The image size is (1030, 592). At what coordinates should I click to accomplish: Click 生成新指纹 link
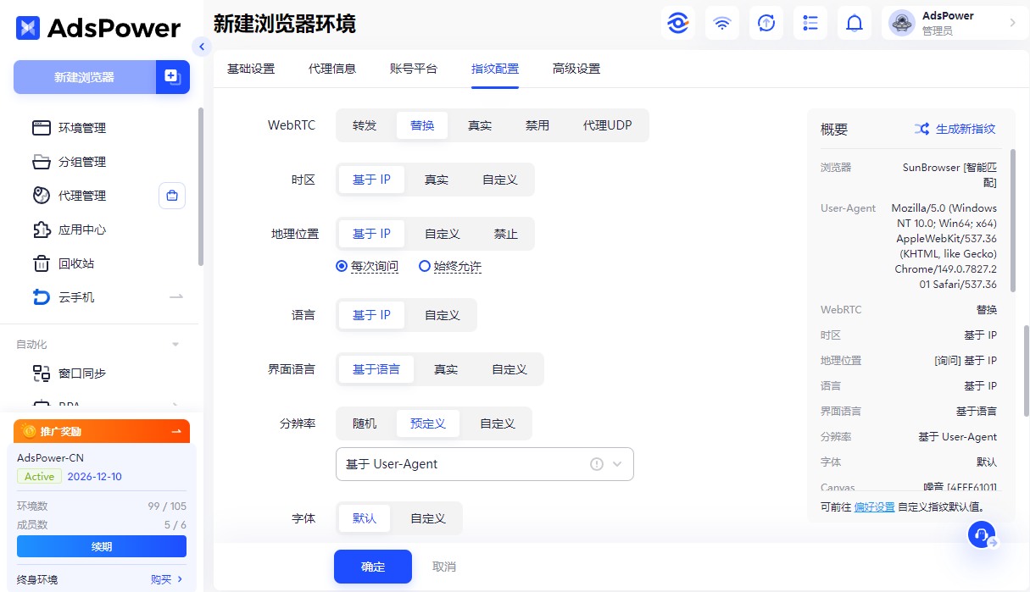(966, 129)
